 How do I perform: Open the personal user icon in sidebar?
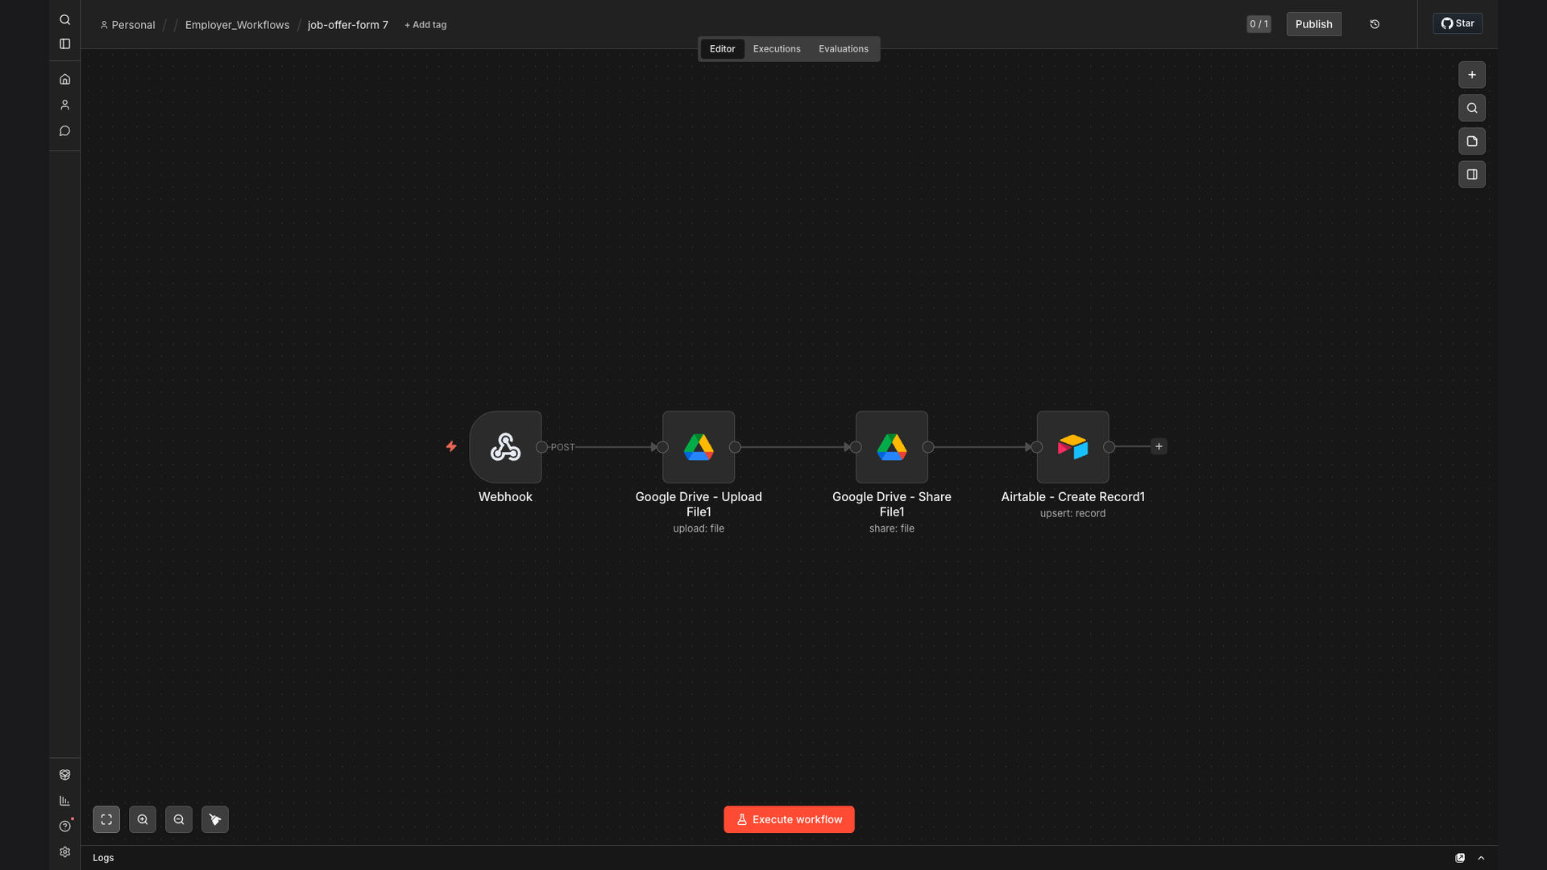(65, 106)
